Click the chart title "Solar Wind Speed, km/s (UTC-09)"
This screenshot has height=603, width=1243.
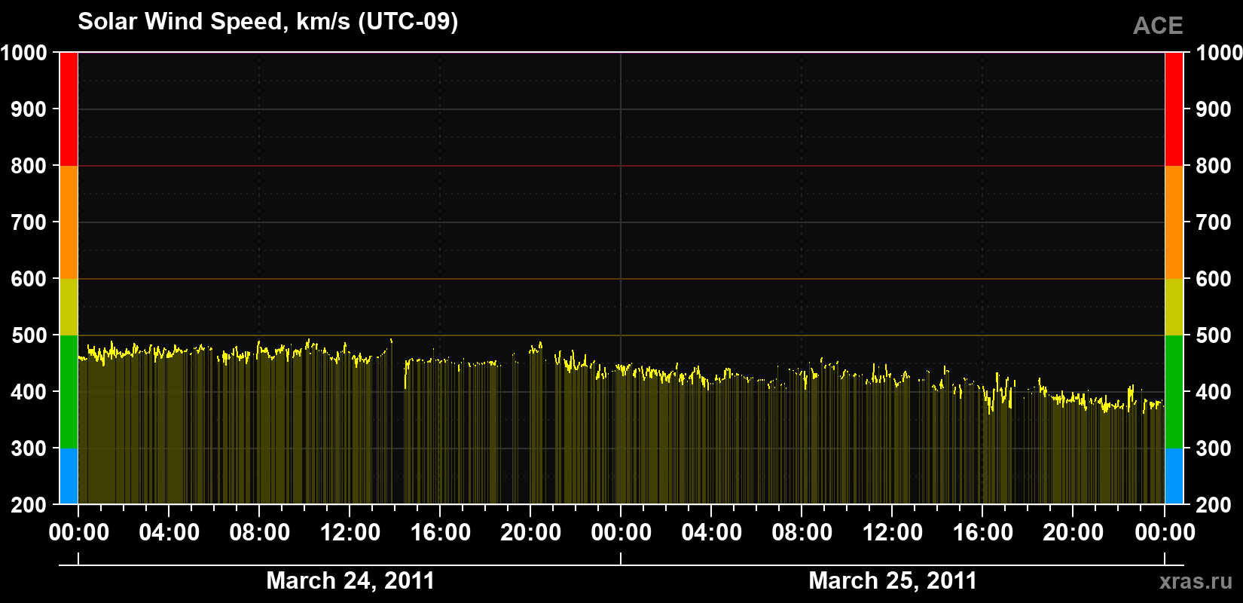point(267,22)
